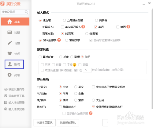Select 常用汉字 option

(x=67, y=40)
